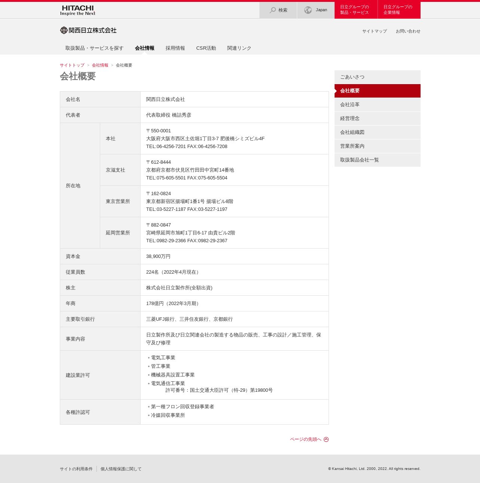This screenshot has height=483, width=480.
Task: Select the 関連リンク navigation item
Action: [239, 48]
